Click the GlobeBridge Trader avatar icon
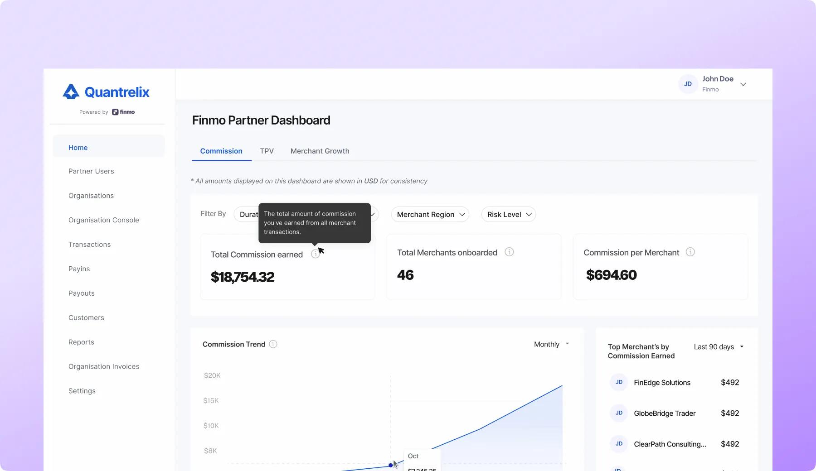Viewport: 816px width, 471px height. (x=619, y=413)
